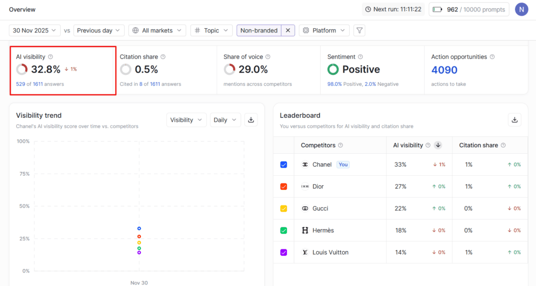Open the Previous day comparison dropdown
The image size is (536, 286).
(98, 30)
